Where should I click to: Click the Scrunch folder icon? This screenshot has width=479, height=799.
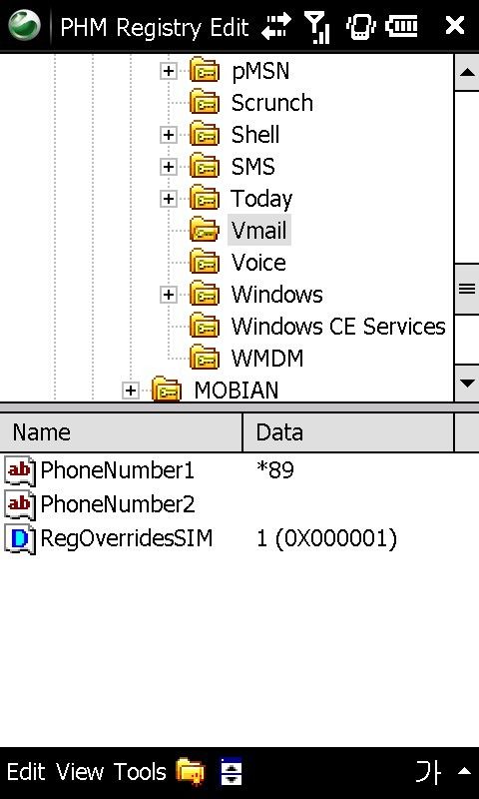(x=205, y=102)
